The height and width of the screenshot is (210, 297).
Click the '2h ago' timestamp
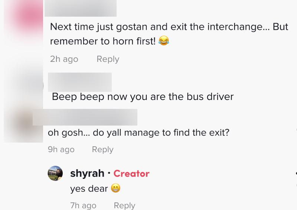tap(64, 59)
